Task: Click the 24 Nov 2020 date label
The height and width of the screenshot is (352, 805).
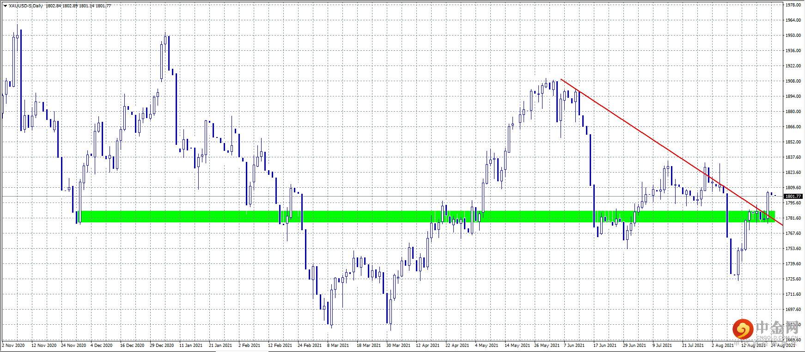Action: click(x=73, y=346)
